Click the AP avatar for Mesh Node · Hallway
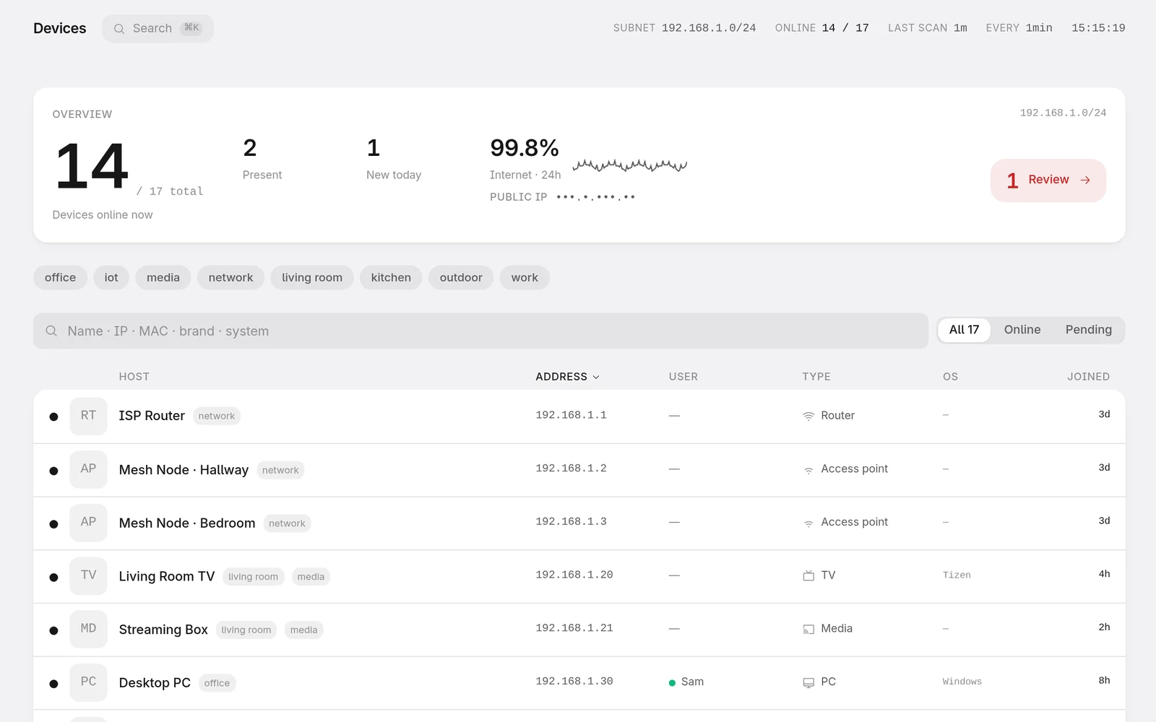1156x722 pixels. [88, 469]
